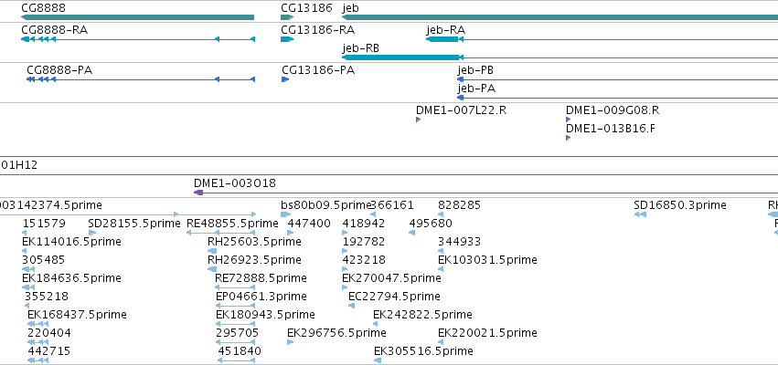Select the 418942 EST arrow

point(345,233)
